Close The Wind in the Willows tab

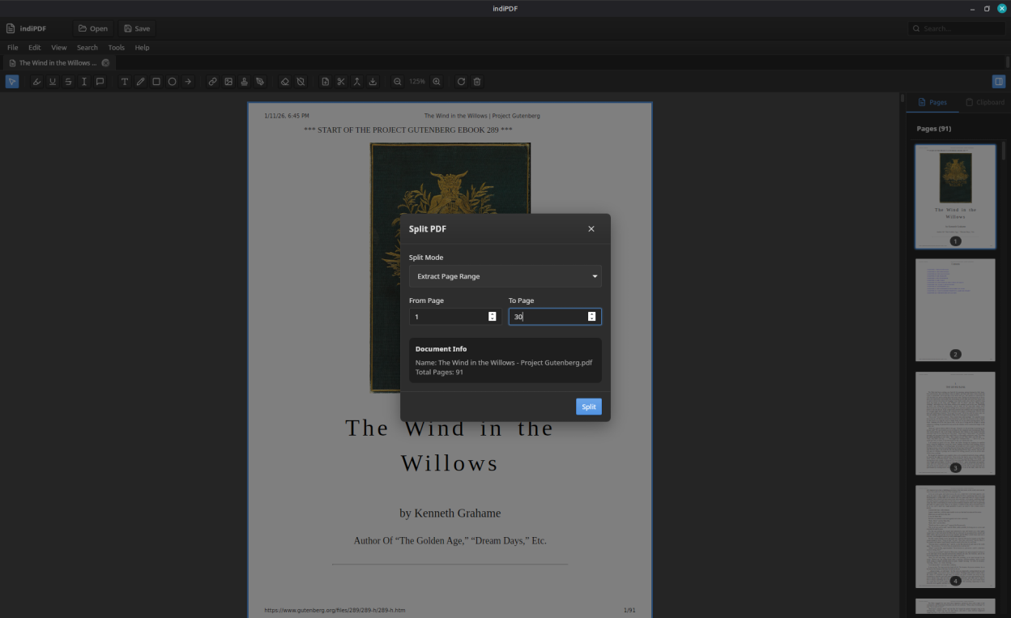click(105, 62)
